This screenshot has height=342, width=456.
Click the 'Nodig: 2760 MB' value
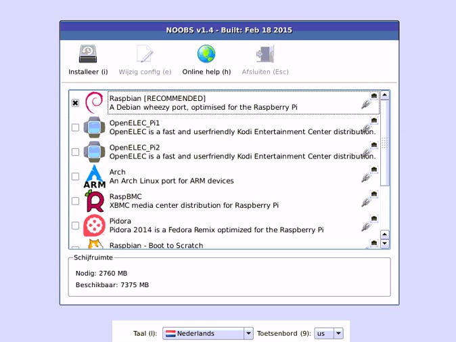(101, 274)
